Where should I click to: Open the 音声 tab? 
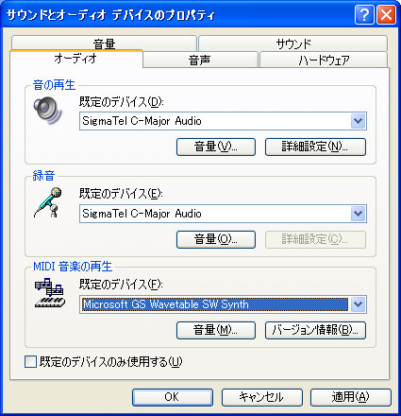[200, 60]
